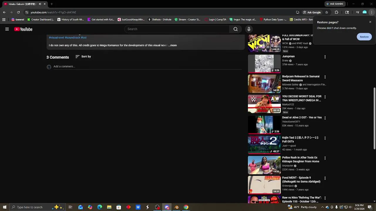Open the General bookmark
The image size is (376, 211).
(18, 20)
